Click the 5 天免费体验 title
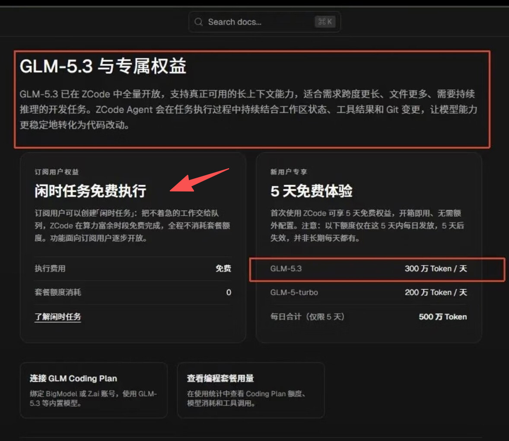Viewport: 509px width, 441px height. point(311,191)
